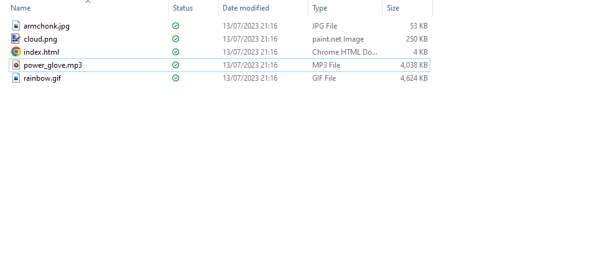Sort files by the Name column header
Screen dimensions: 597x272
pos(21,8)
